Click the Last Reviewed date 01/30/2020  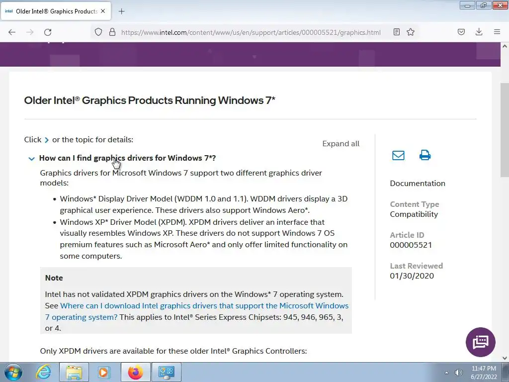click(412, 276)
